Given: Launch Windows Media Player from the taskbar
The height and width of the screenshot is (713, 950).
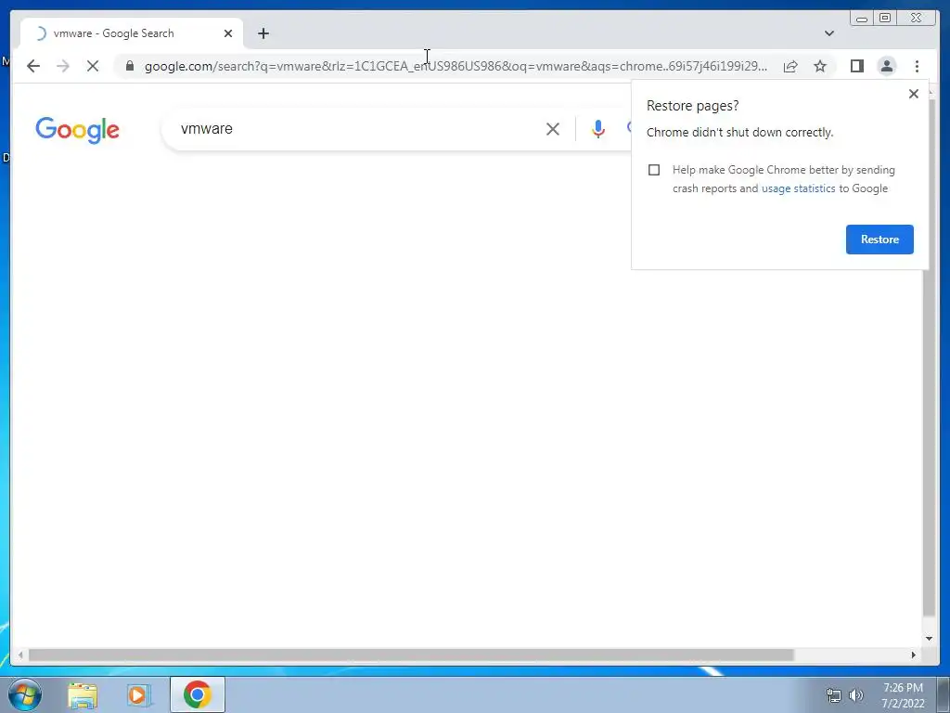Looking at the screenshot, I should pos(138,694).
